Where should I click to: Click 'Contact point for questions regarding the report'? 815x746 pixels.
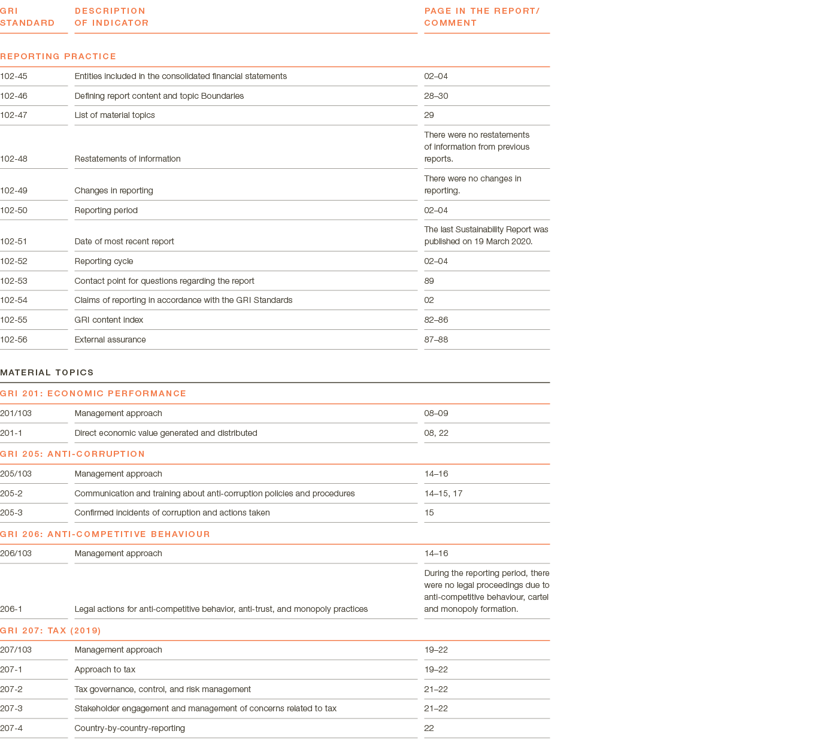pos(165,281)
